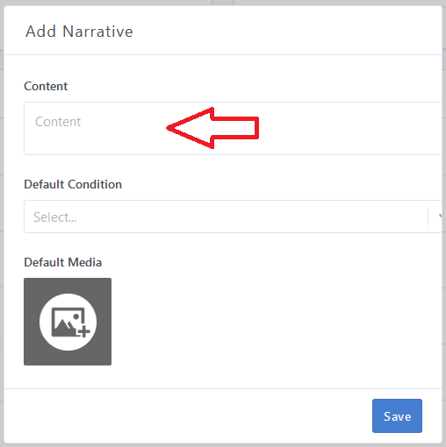Click the add image icon under Default Media

70,322
